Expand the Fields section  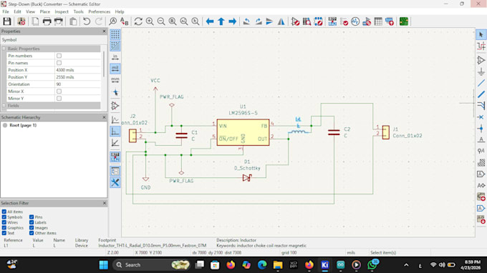(4, 106)
